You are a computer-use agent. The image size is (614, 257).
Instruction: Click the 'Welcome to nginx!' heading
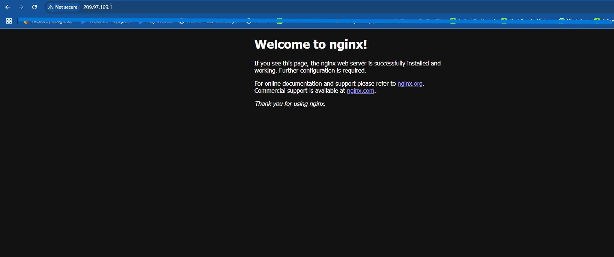tap(310, 45)
